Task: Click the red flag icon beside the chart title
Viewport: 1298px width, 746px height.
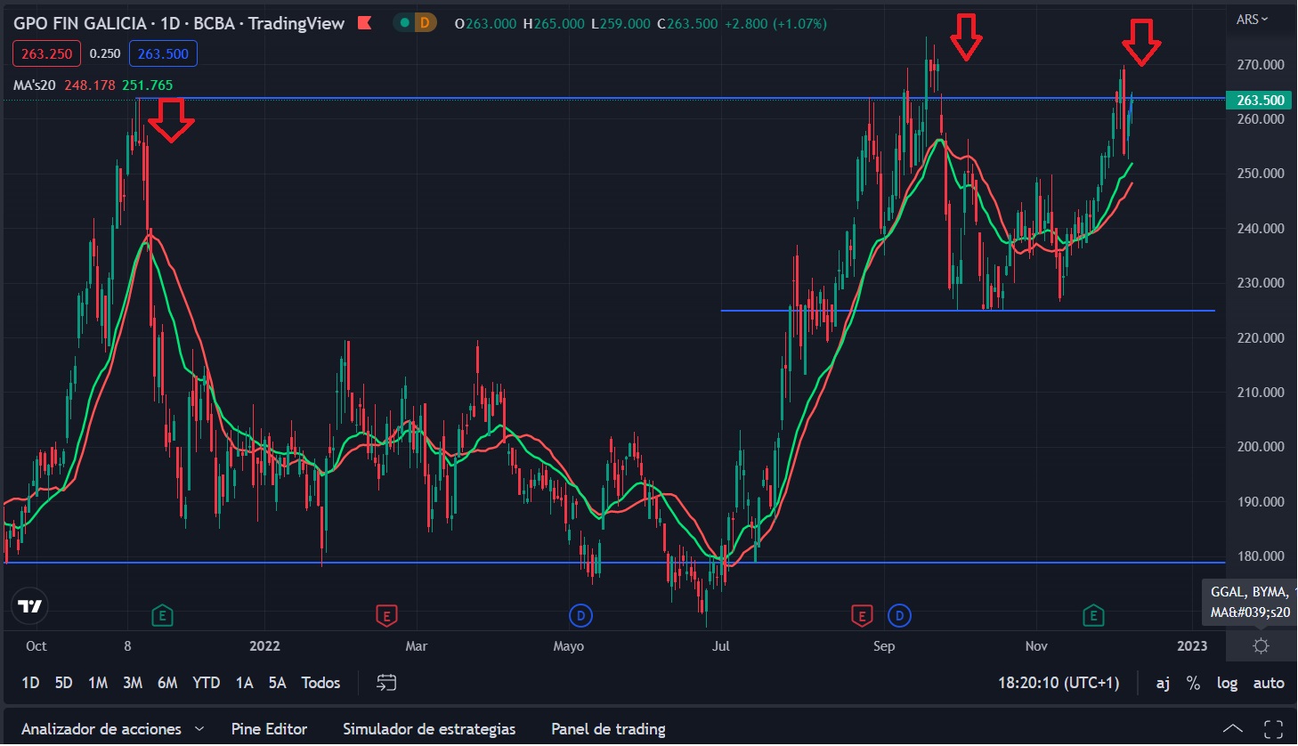Action: (364, 23)
